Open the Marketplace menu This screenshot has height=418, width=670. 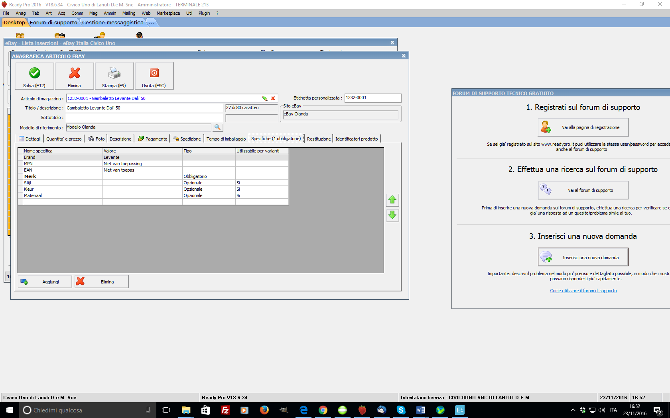(x=168, y=13)
